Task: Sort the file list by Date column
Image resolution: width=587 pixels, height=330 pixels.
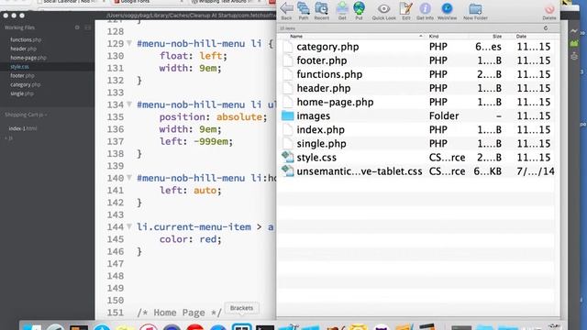Action: tap(521, 37)
